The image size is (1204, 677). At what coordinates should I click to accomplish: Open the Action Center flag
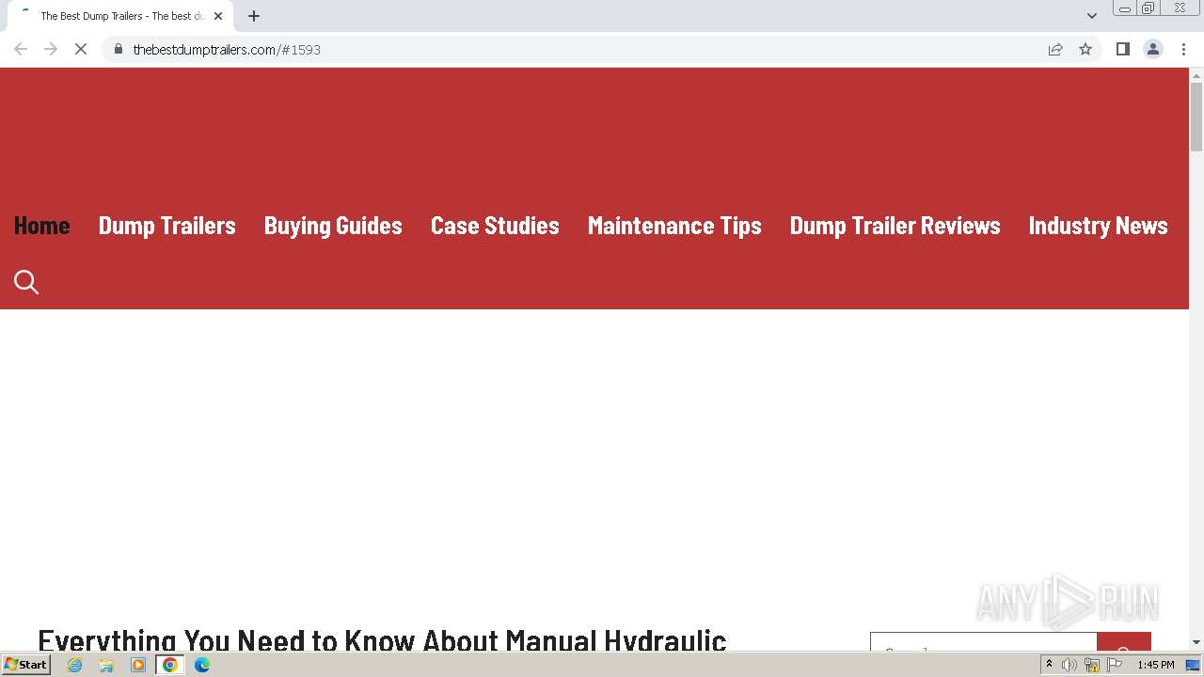click(1115, 665)
